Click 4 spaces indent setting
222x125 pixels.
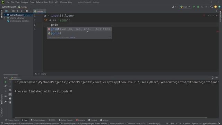[x=187, y=124]
